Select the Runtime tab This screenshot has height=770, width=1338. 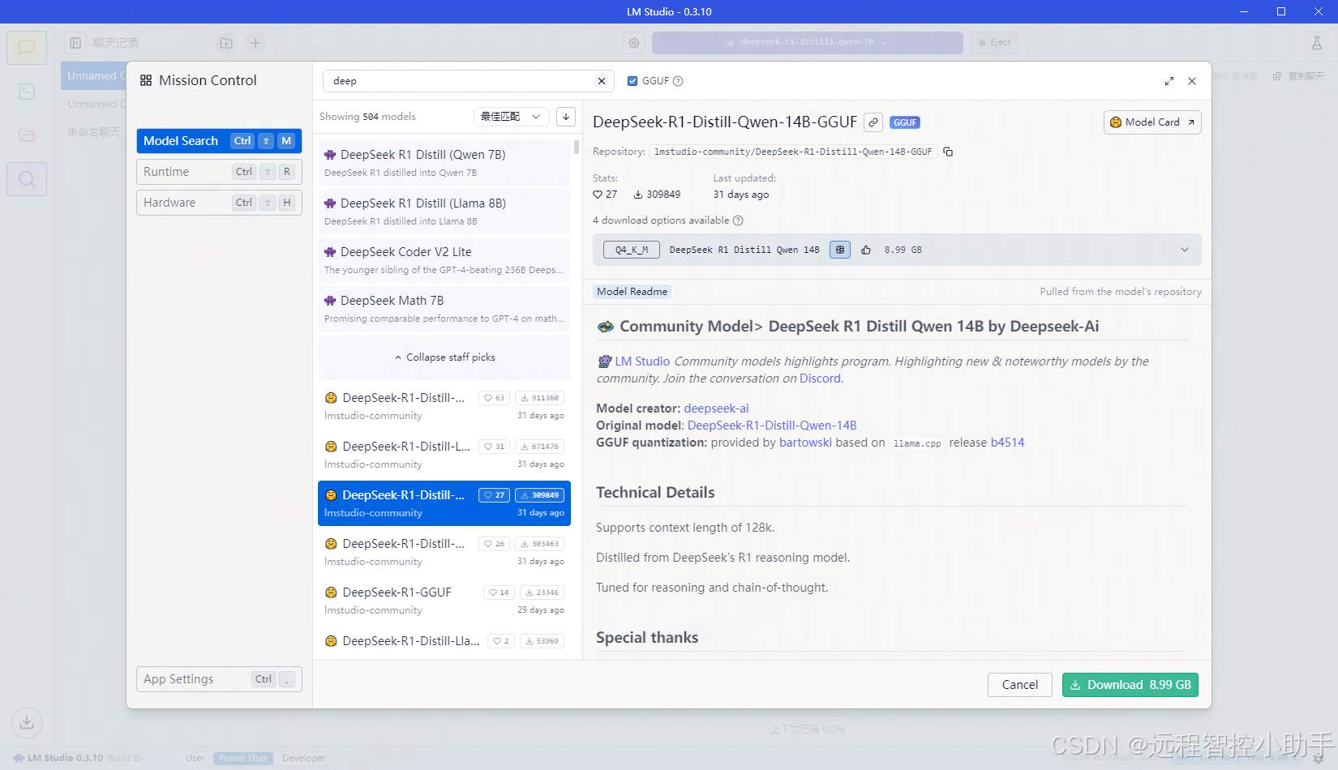(219, 172)
